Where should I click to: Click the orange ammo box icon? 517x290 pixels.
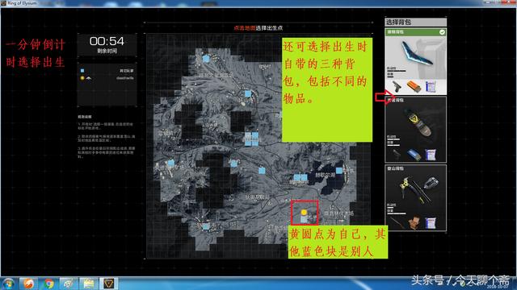[414, 87]
